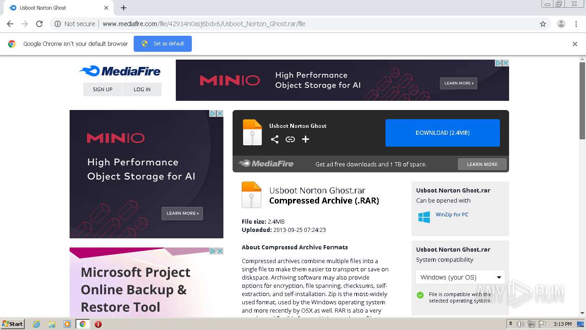Click LEARN MORE in left MinIO ad
This screenshot has height=330, width=586.
point(182,213)
